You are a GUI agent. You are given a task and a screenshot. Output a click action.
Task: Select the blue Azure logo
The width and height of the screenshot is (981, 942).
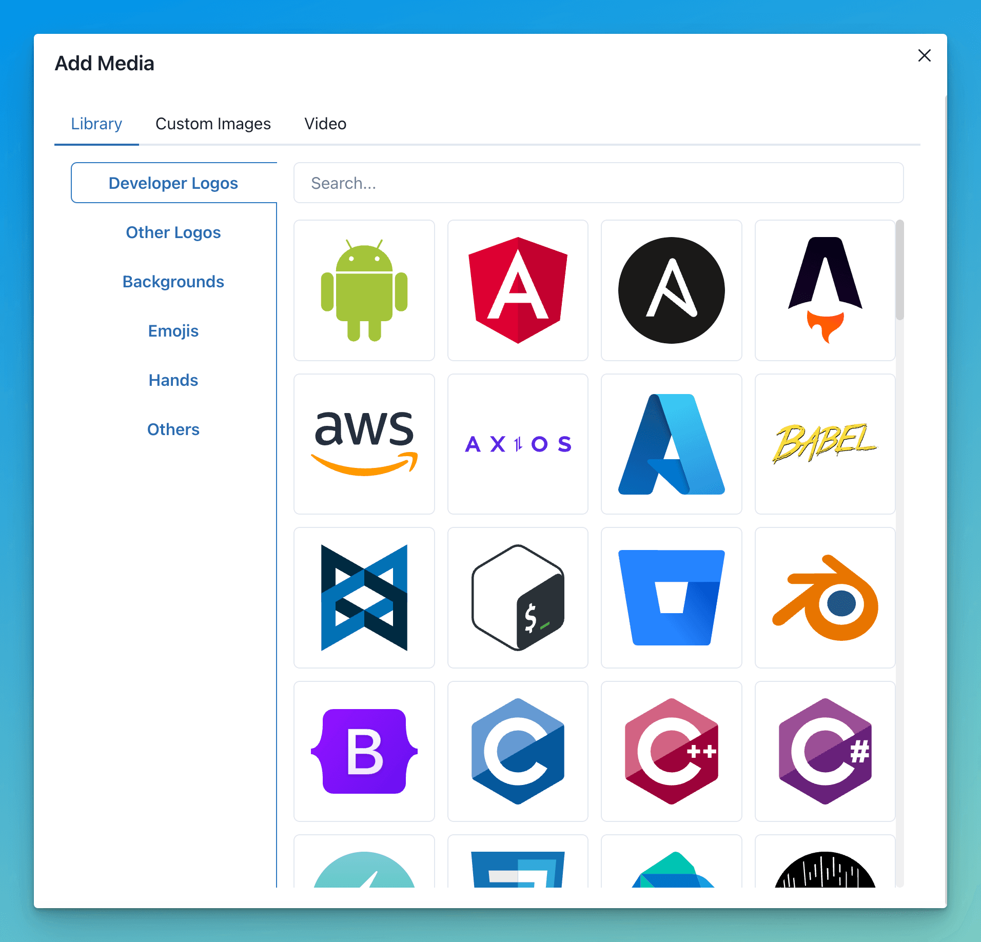point(671,444)
